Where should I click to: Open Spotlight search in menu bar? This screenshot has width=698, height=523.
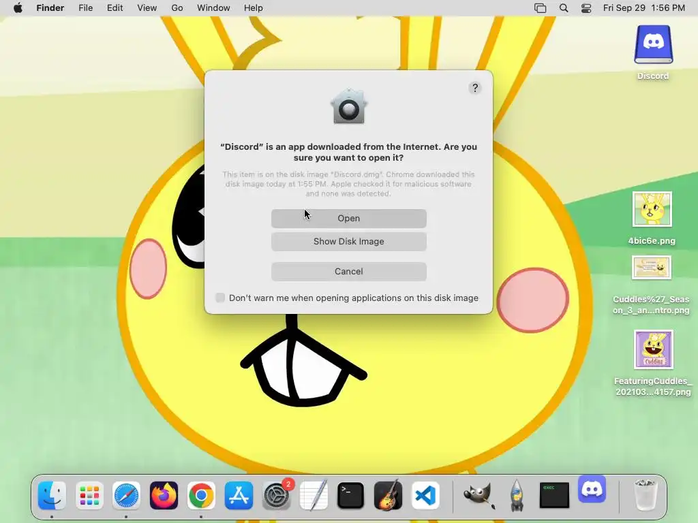pyautogui.click(x=564, y=8)
